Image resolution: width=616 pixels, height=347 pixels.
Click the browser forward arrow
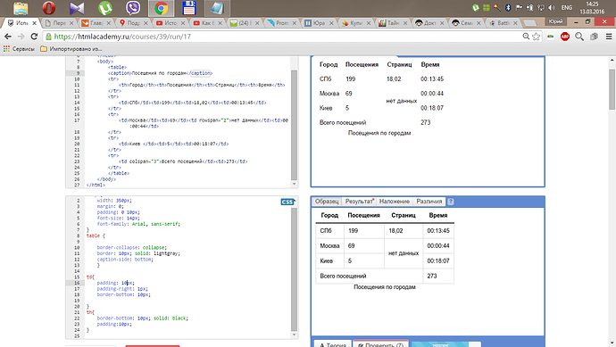coord(21,37)
